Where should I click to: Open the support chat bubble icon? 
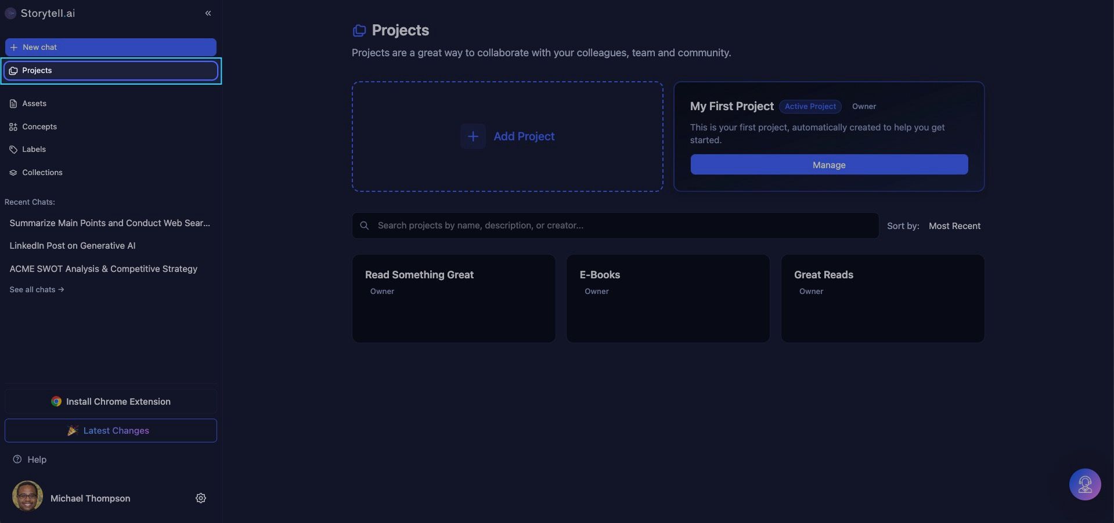click(x=1084, y=484)
